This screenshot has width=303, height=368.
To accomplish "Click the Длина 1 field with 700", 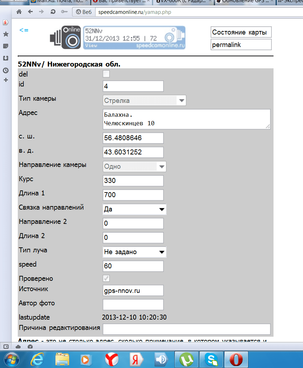I will 133,195.
